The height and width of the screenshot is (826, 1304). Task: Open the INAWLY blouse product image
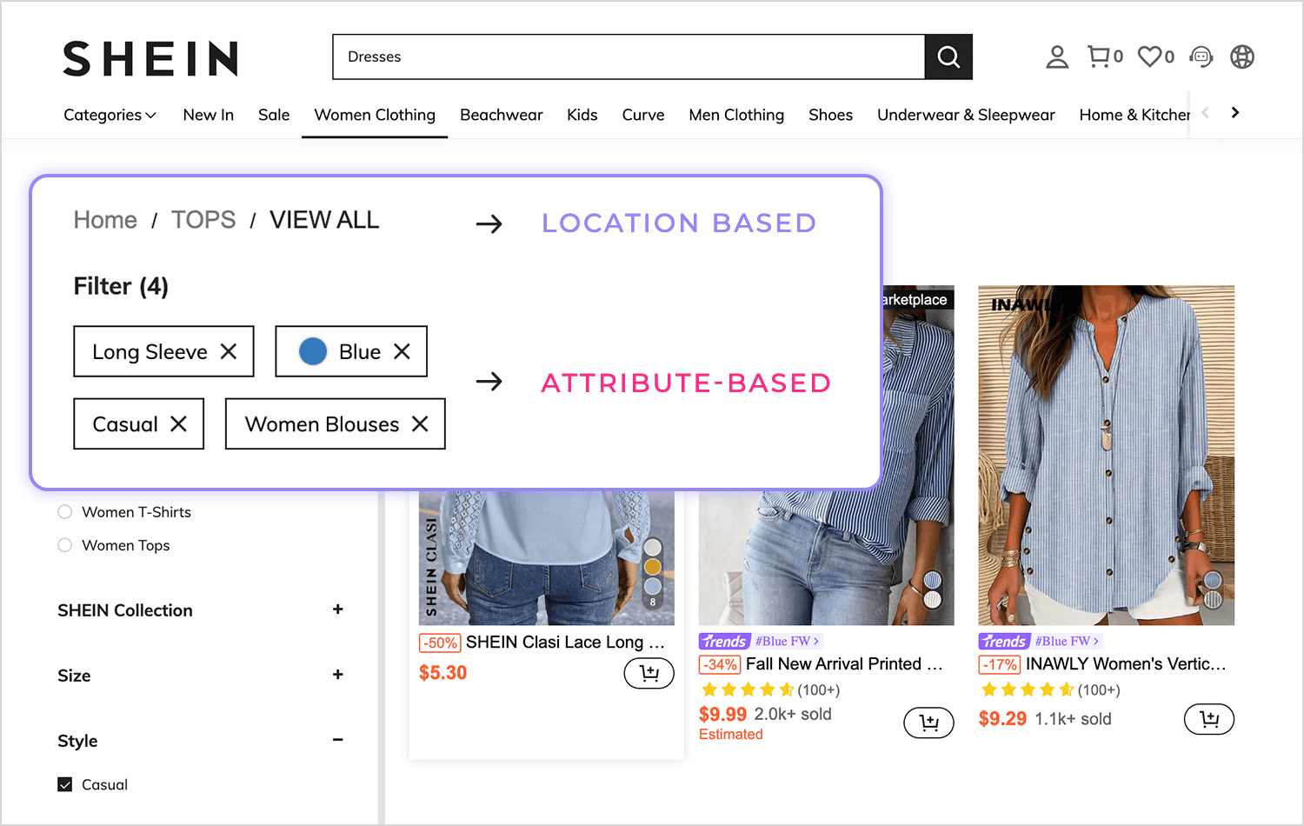(1106, 455)
